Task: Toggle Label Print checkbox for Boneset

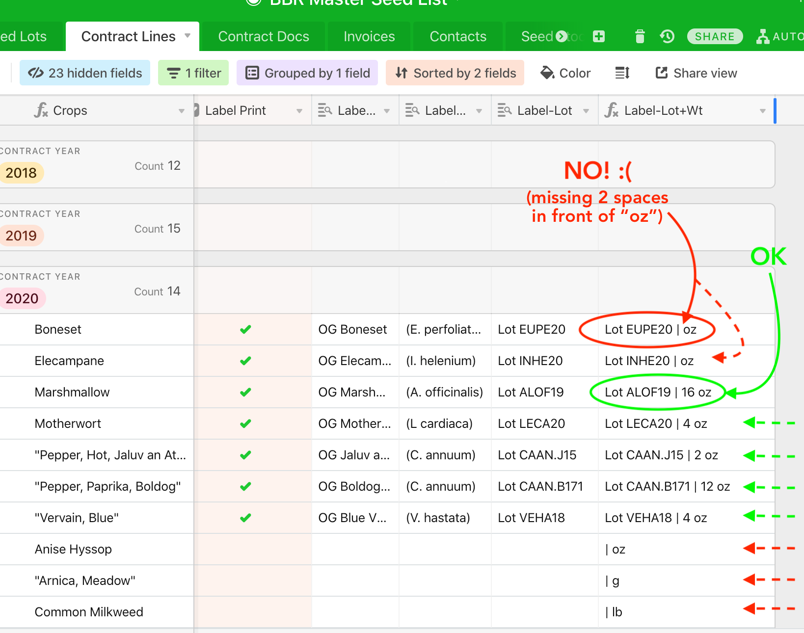Action: (246, 329)
